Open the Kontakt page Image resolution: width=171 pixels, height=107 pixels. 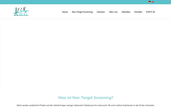[x=138, y=12]
